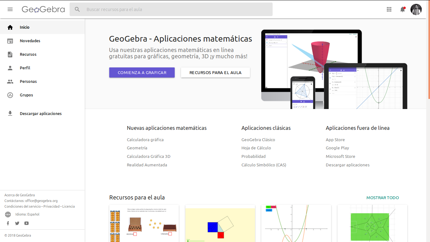Image resolution: width=430 pixels, height=242 pixels.
Task: Open the apps grid icon
Action: click(x=389, y=9)
